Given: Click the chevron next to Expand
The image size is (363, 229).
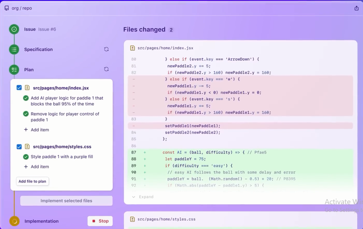Looking at the screenshot, I should click(134, 197).
